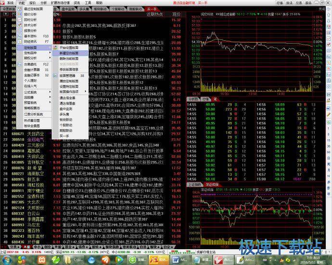
Task: Click the 报表分析 icon in menu
Action: click(x=19, y=31)
